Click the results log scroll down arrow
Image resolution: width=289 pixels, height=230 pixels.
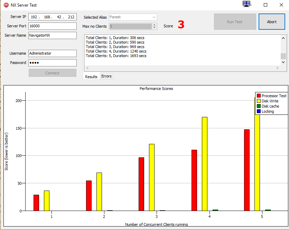click(283, 62)
